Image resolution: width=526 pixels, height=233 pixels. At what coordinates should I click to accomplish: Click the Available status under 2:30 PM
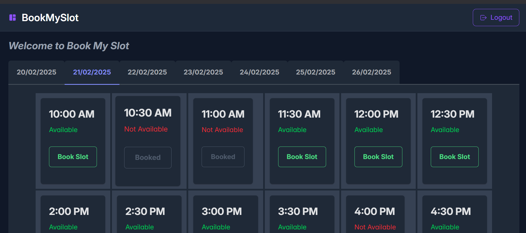click(x=140, y=227)
